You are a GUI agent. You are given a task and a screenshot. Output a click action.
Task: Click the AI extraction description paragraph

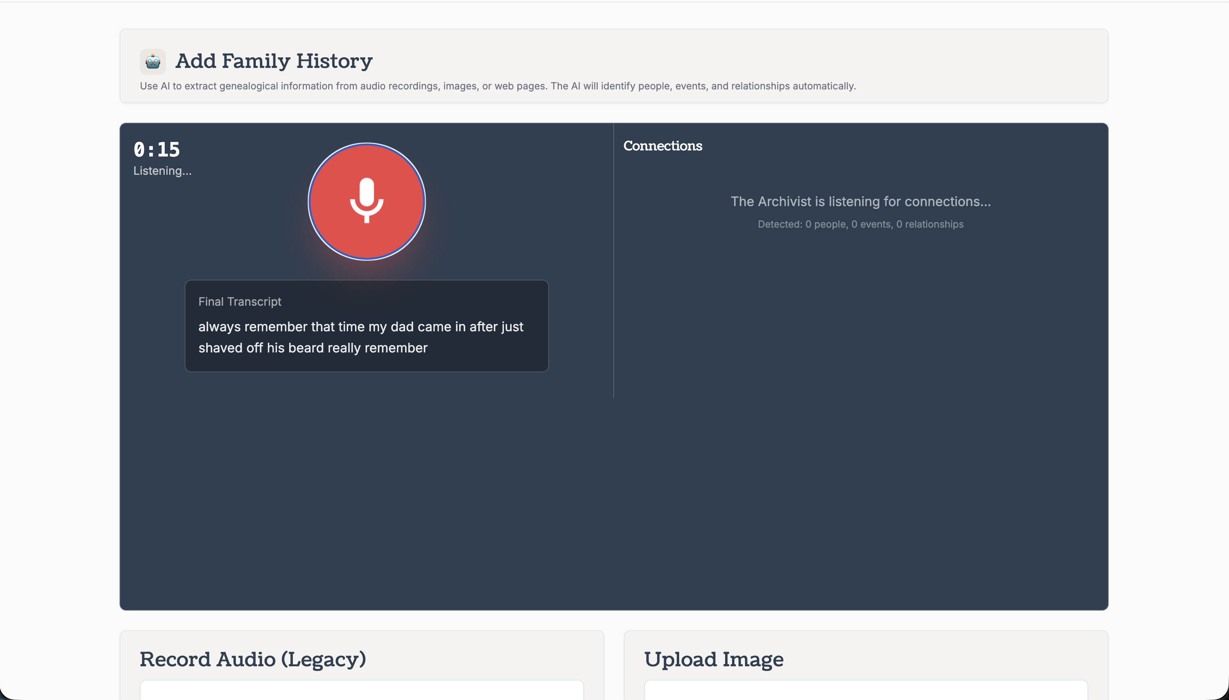(x=497, y=86)
